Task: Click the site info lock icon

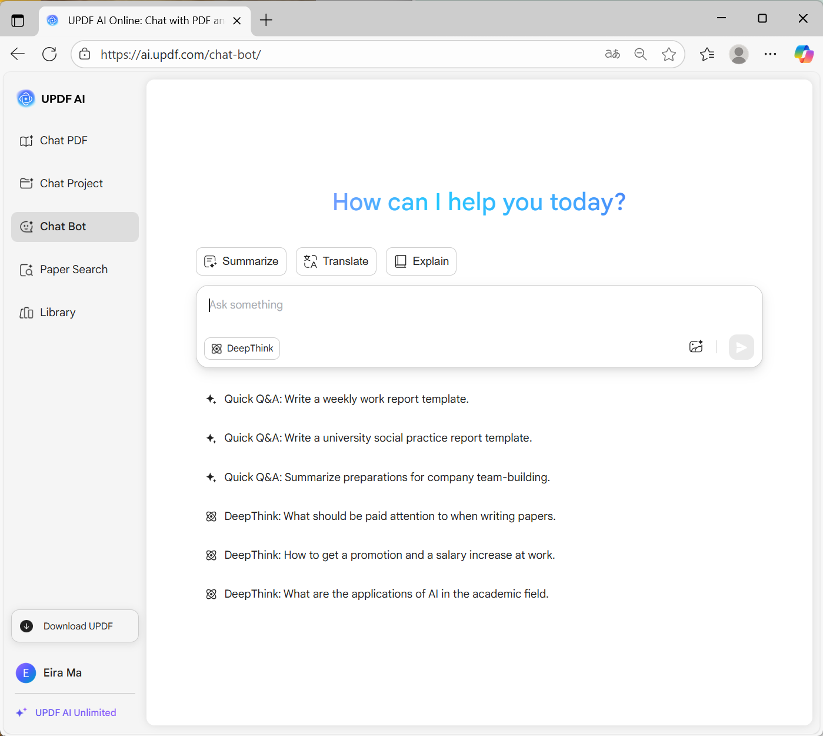Action: [85, 54]
